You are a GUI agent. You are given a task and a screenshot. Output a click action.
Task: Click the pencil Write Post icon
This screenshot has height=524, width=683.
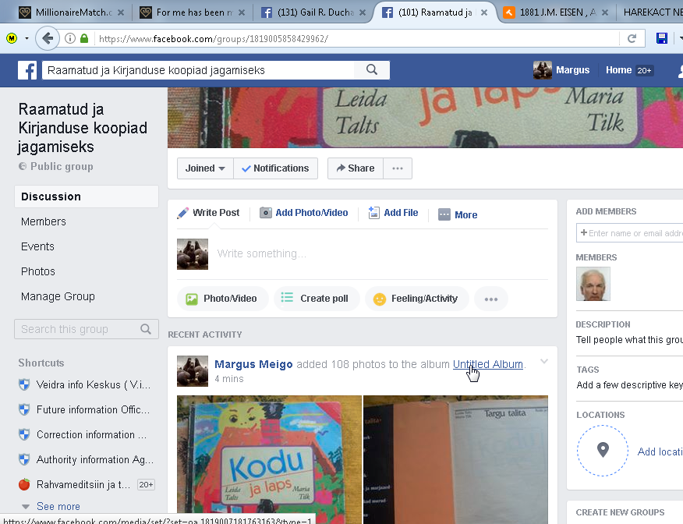click(x=183, y=213)
